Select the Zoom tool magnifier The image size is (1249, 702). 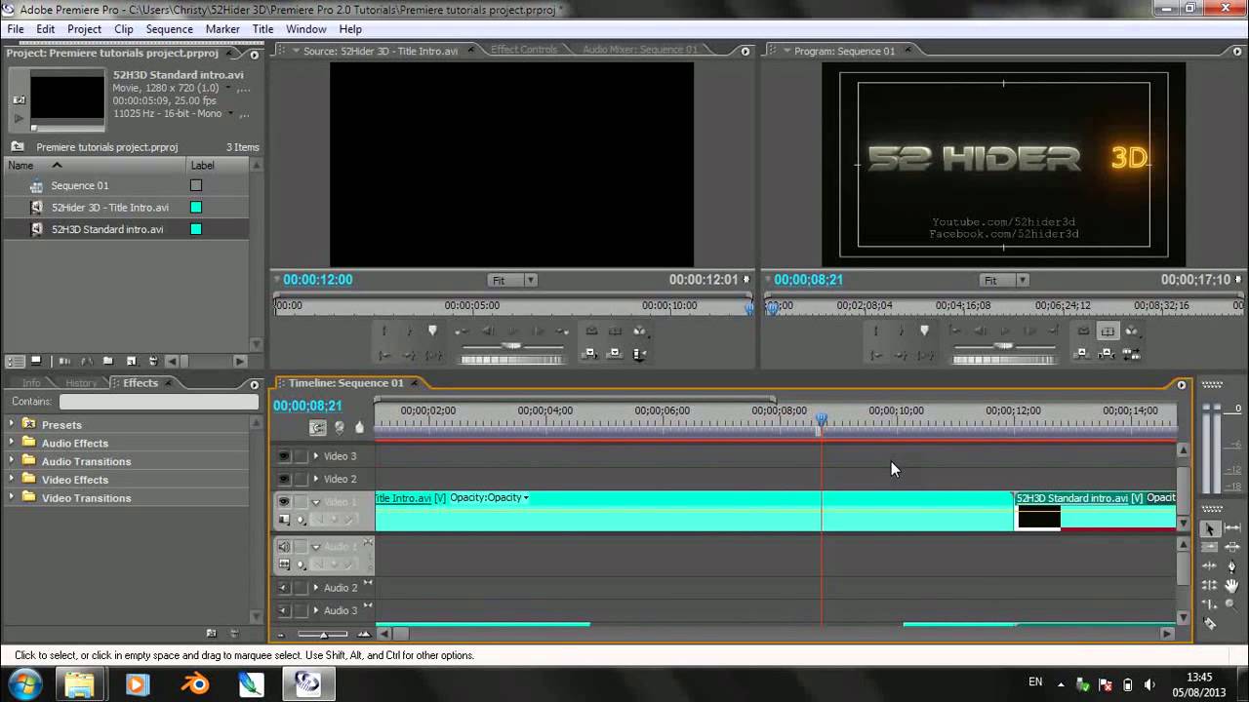[1231, 604]
